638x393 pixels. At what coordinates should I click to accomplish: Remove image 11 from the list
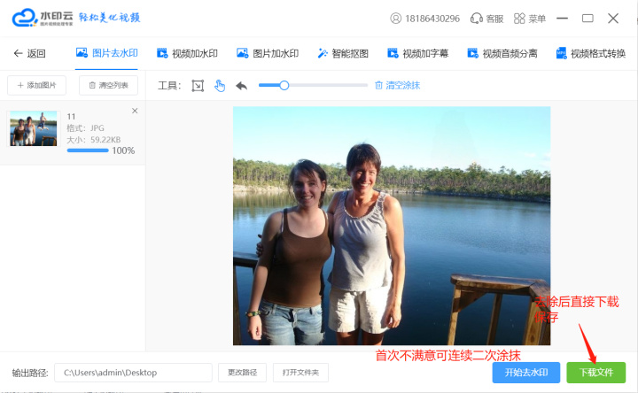pos(135,111)
